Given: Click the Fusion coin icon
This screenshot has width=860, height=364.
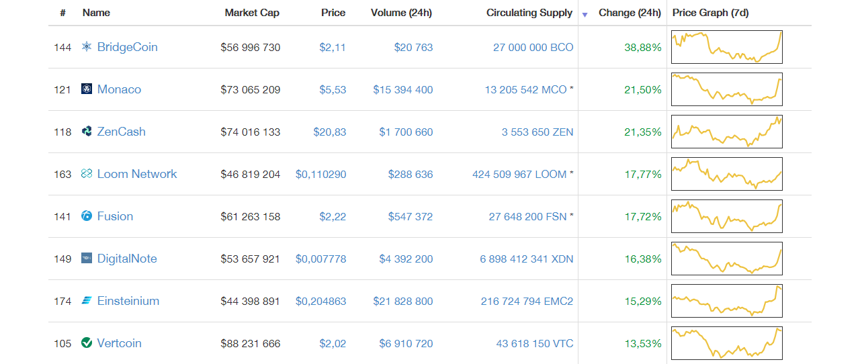Looking at the screenshot, I should click(x=87, y=216).
